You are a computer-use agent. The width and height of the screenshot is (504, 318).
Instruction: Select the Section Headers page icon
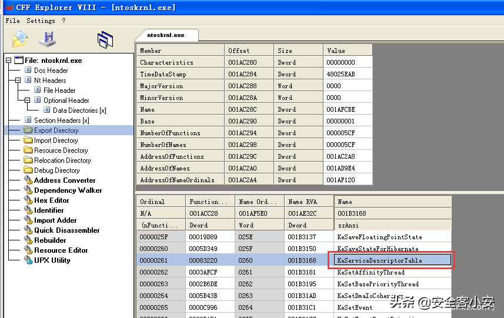click(x=28, y=120)
